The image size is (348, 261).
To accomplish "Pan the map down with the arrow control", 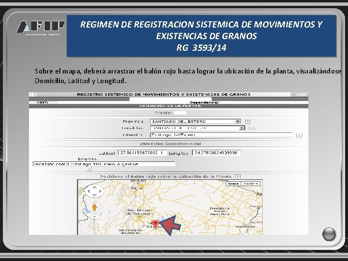I will click(x=95, y=195).
